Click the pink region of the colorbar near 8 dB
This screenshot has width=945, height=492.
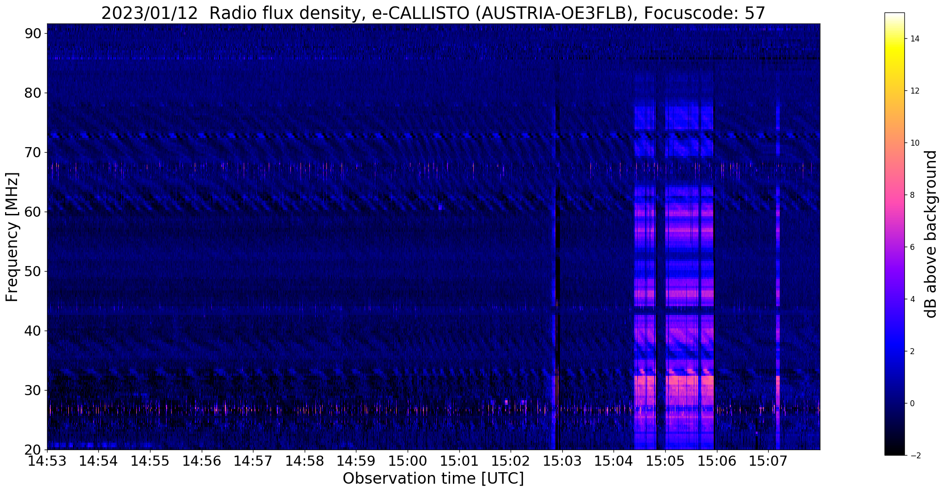894,195
